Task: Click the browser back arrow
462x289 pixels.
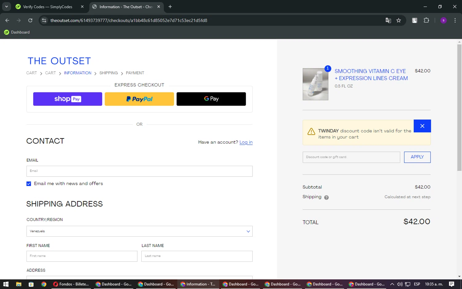Action: 7,20
